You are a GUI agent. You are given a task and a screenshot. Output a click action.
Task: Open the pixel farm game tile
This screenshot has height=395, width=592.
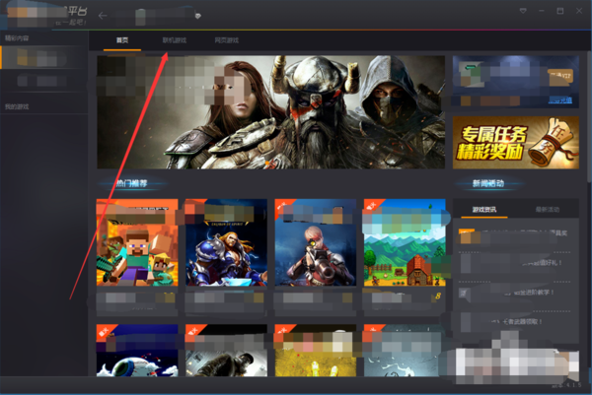[x=403, y=242]
